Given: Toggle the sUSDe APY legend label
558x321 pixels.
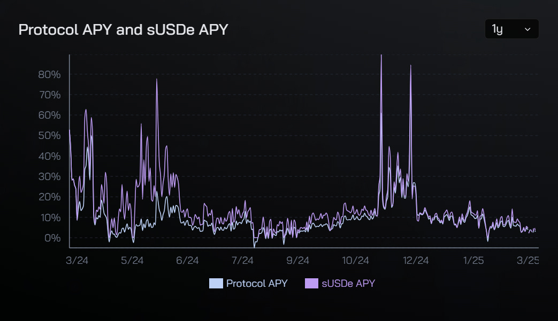Looking at the screenshot, I should tap(348, 284).
